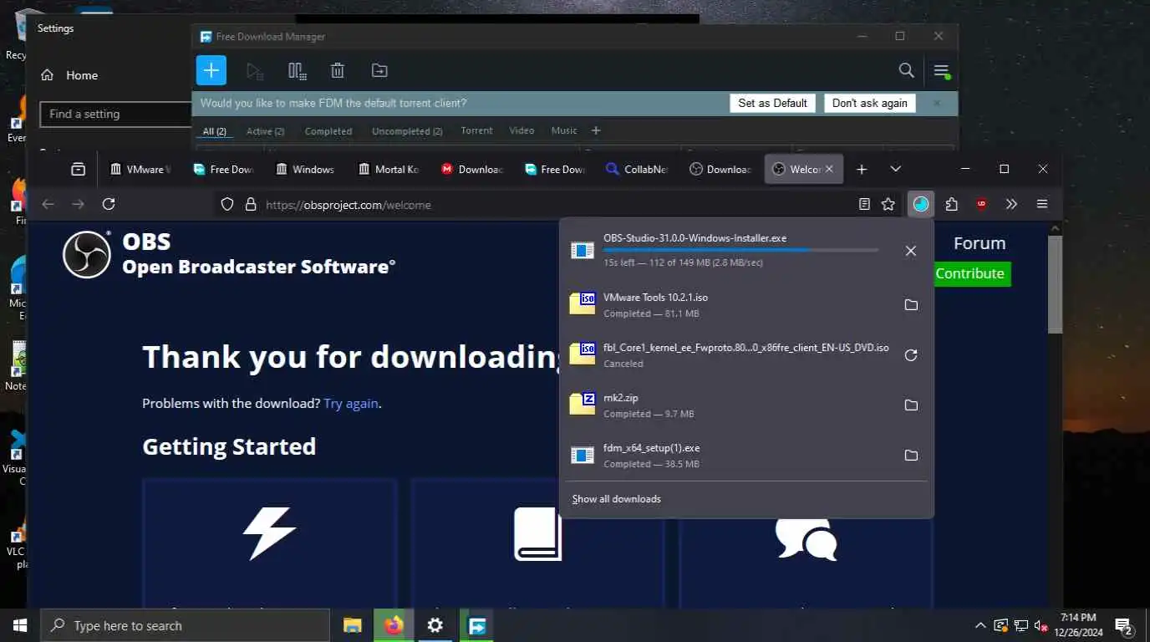Click the pause all icon in FDM toolbar
1150x642 pixels.
[297, 71]
